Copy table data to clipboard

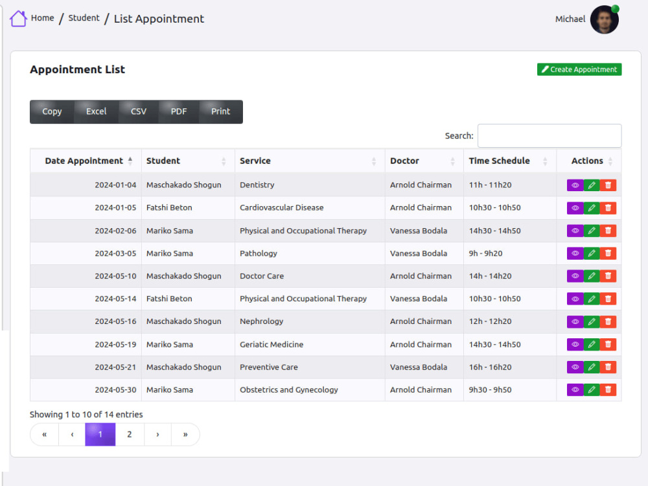click(x=52, y=111)
